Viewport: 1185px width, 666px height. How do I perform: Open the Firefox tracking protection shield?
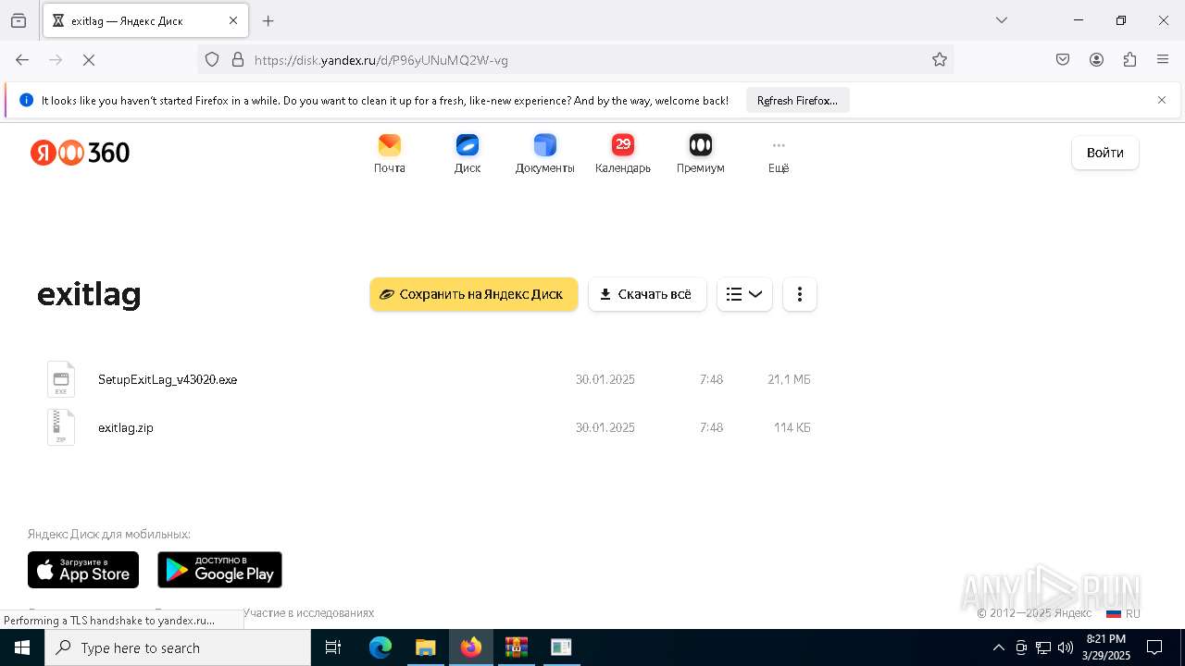pyautogui.click(x=212, y=60)
